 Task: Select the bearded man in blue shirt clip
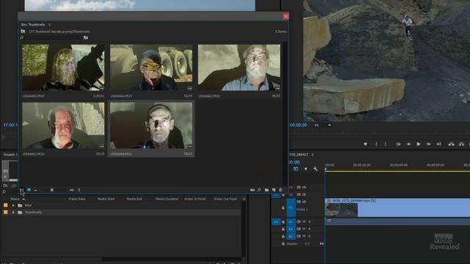point(239,67)
